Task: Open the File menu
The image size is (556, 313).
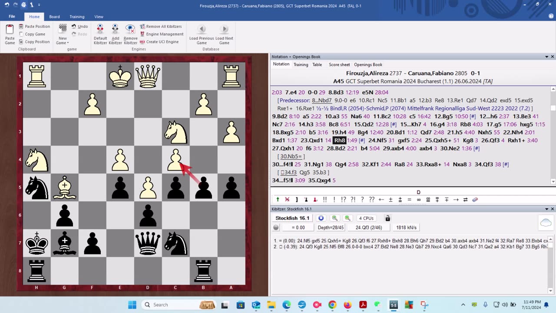Action: (12, 17)
